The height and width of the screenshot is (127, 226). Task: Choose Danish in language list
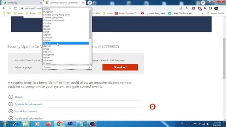coord(66,29)
